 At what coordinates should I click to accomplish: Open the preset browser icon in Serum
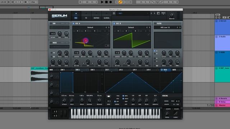[158, 13]
